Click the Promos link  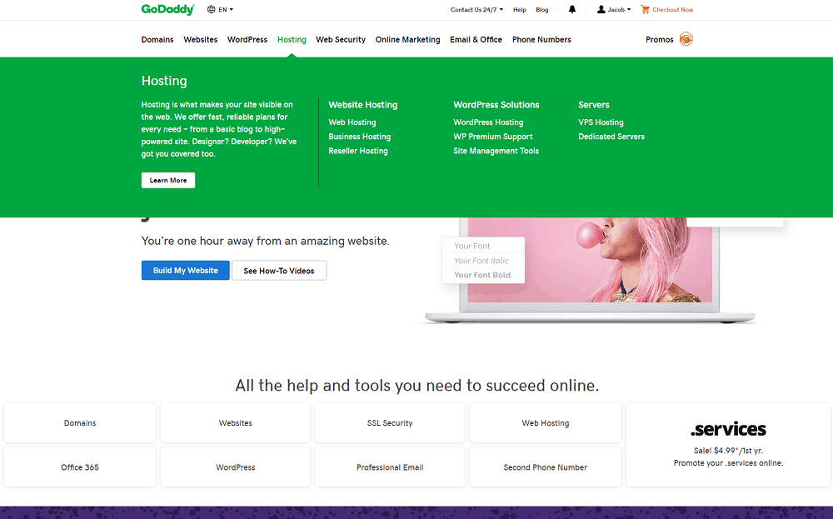659,40
